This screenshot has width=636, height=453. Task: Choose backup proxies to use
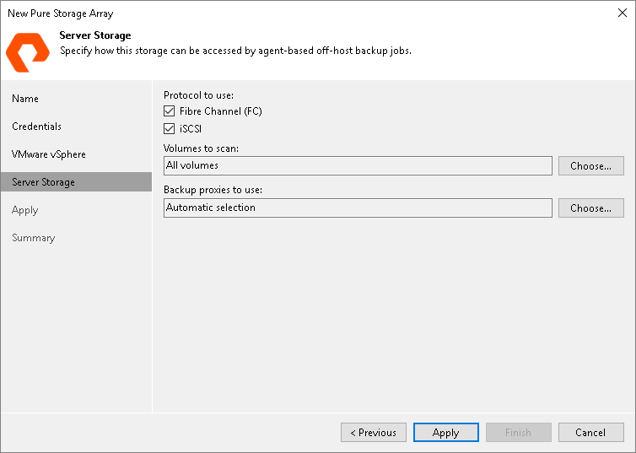tap(591, 208)
